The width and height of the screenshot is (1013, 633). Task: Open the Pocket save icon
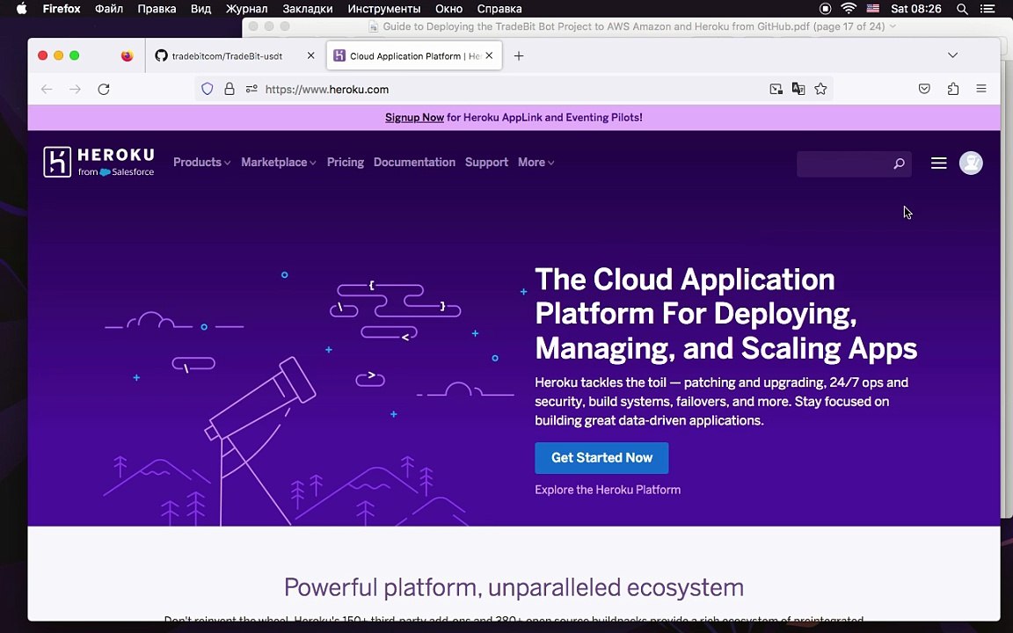click(x=924, y=89)
